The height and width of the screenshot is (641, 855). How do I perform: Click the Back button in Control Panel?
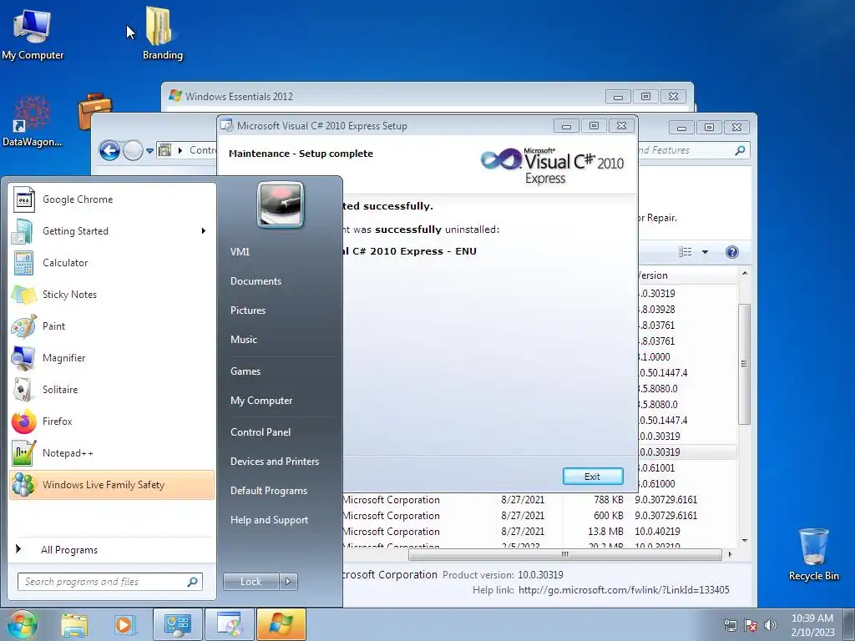pos(109,150)
